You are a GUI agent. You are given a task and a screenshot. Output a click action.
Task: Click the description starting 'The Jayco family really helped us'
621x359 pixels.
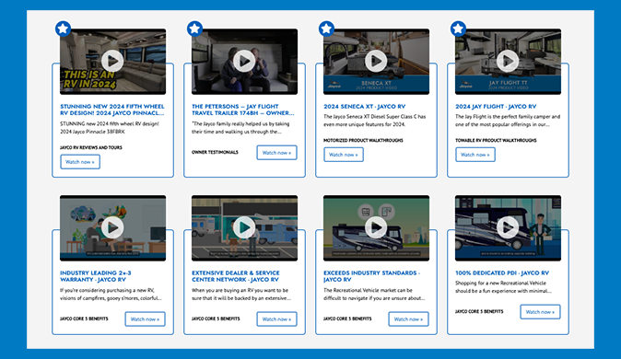coord(240,128)
